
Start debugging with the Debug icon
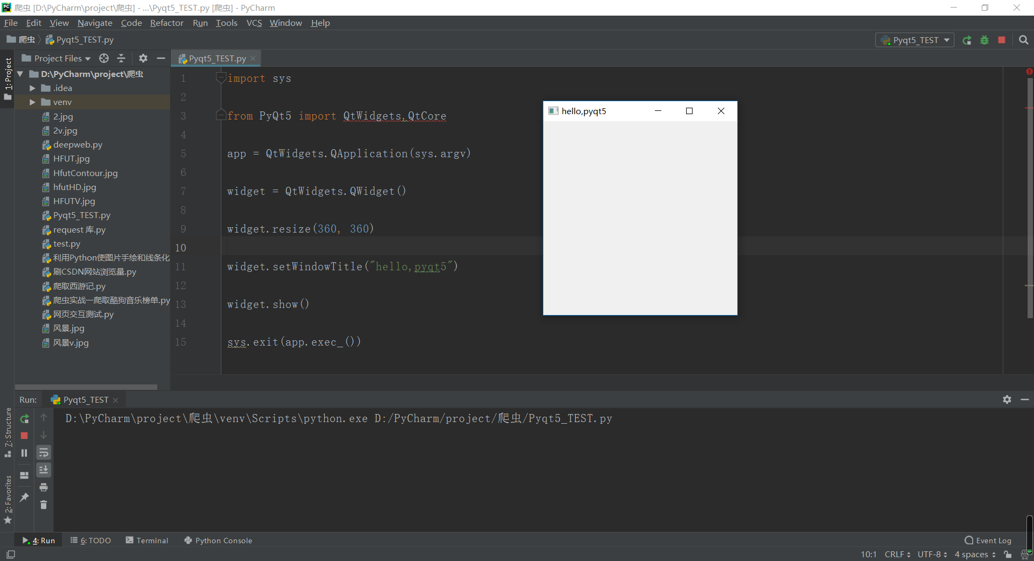[985, 39]
